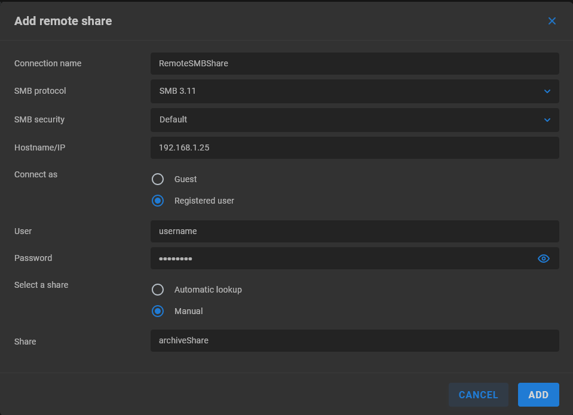Select the Registered user option

click(x=158, y=201)
